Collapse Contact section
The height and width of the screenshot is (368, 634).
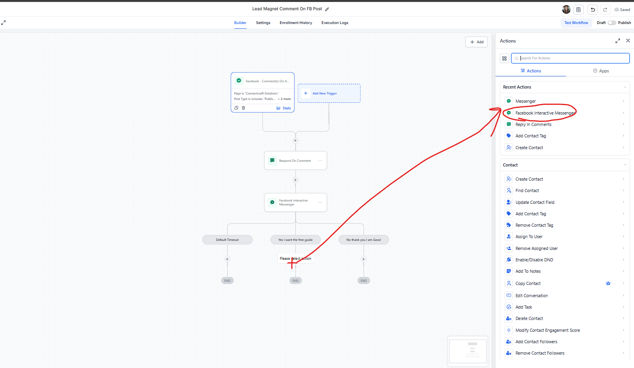(625, 165)
